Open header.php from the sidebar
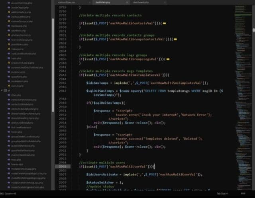The height and width of the screenshot is (198, 255). point(16,164)
